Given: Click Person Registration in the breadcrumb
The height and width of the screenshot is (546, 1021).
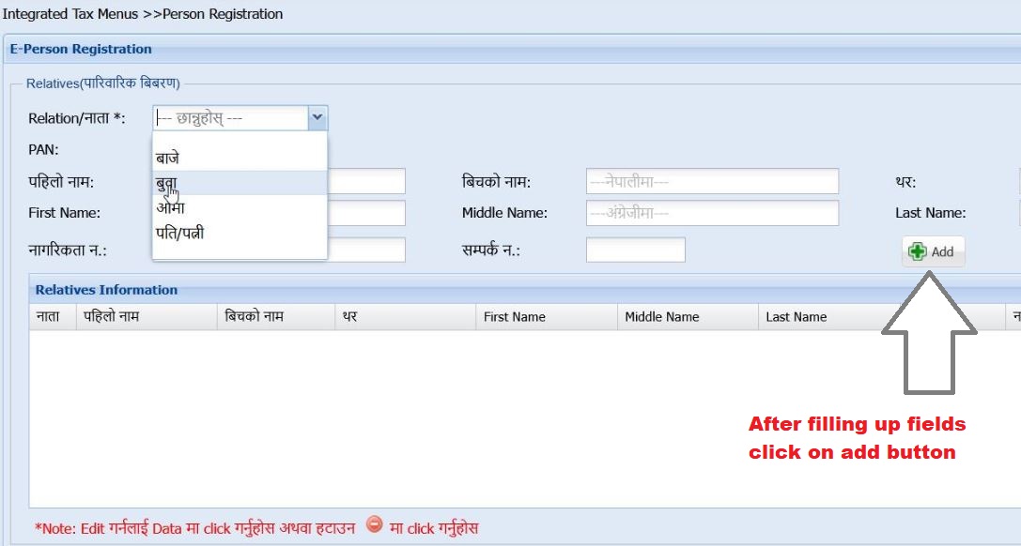Looking at the screenshot, I should (221, 14).
